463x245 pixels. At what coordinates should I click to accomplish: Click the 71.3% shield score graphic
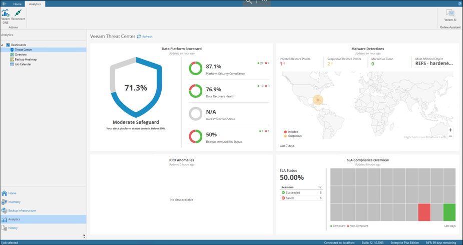[136, 88]
